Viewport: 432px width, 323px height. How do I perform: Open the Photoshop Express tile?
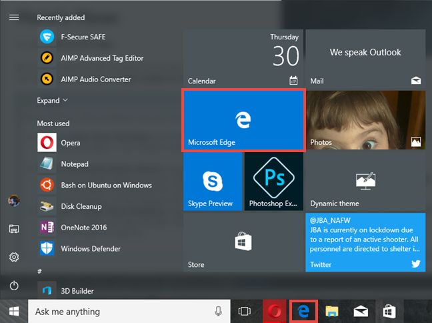point(274,182)
